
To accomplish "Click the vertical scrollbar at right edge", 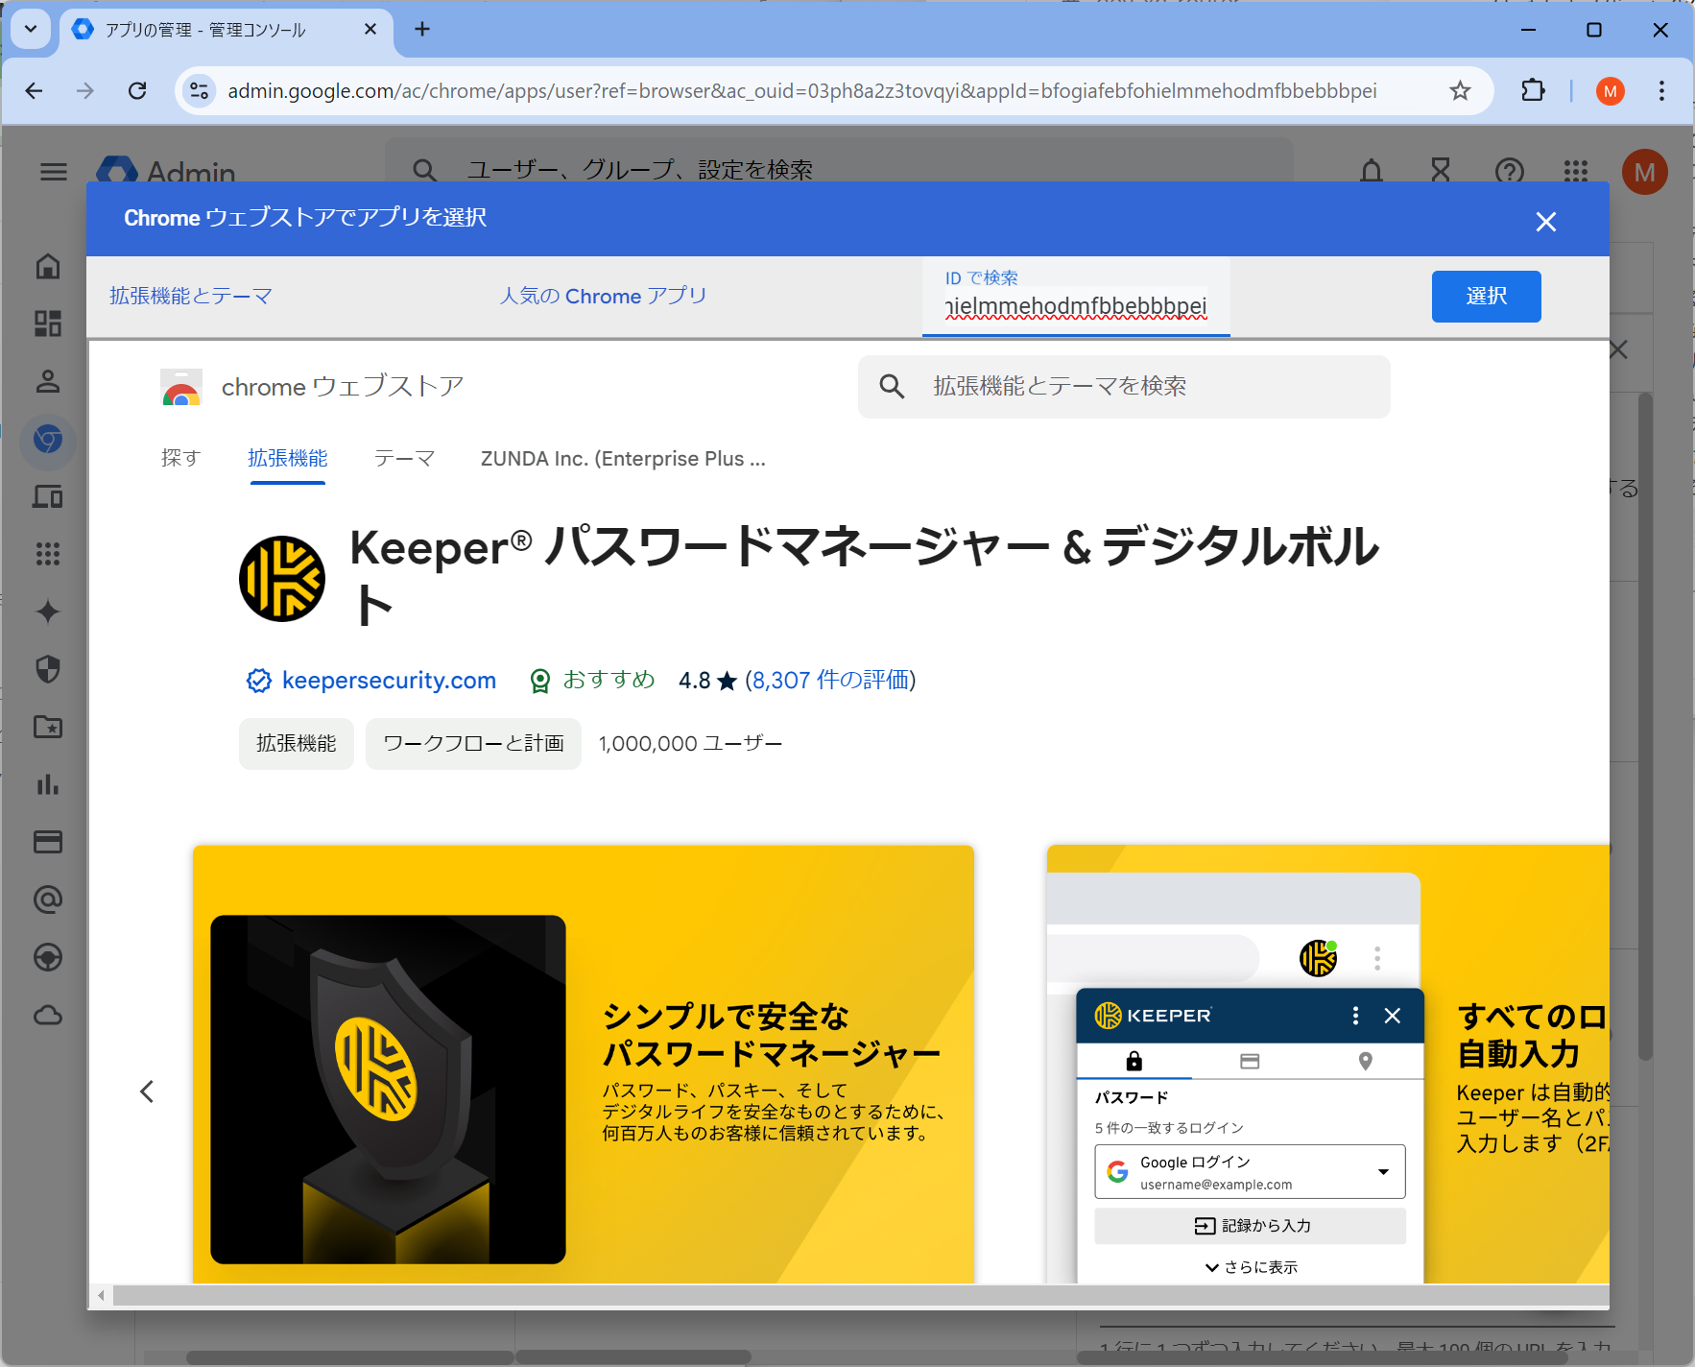I will coord(1645,726).
